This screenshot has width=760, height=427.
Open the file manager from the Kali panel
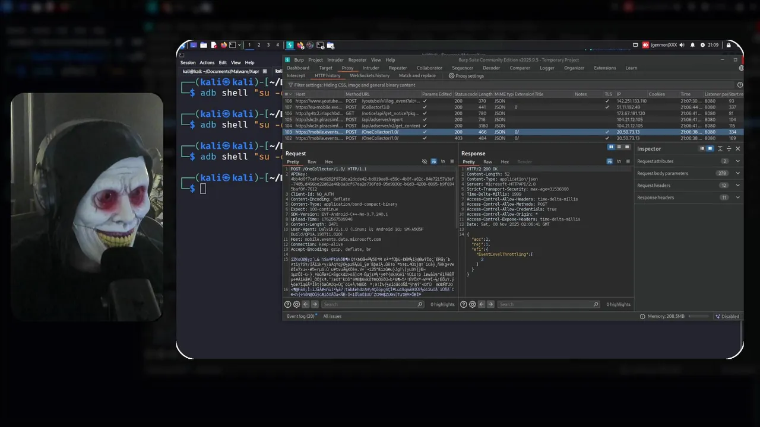(x=204, y=45)
